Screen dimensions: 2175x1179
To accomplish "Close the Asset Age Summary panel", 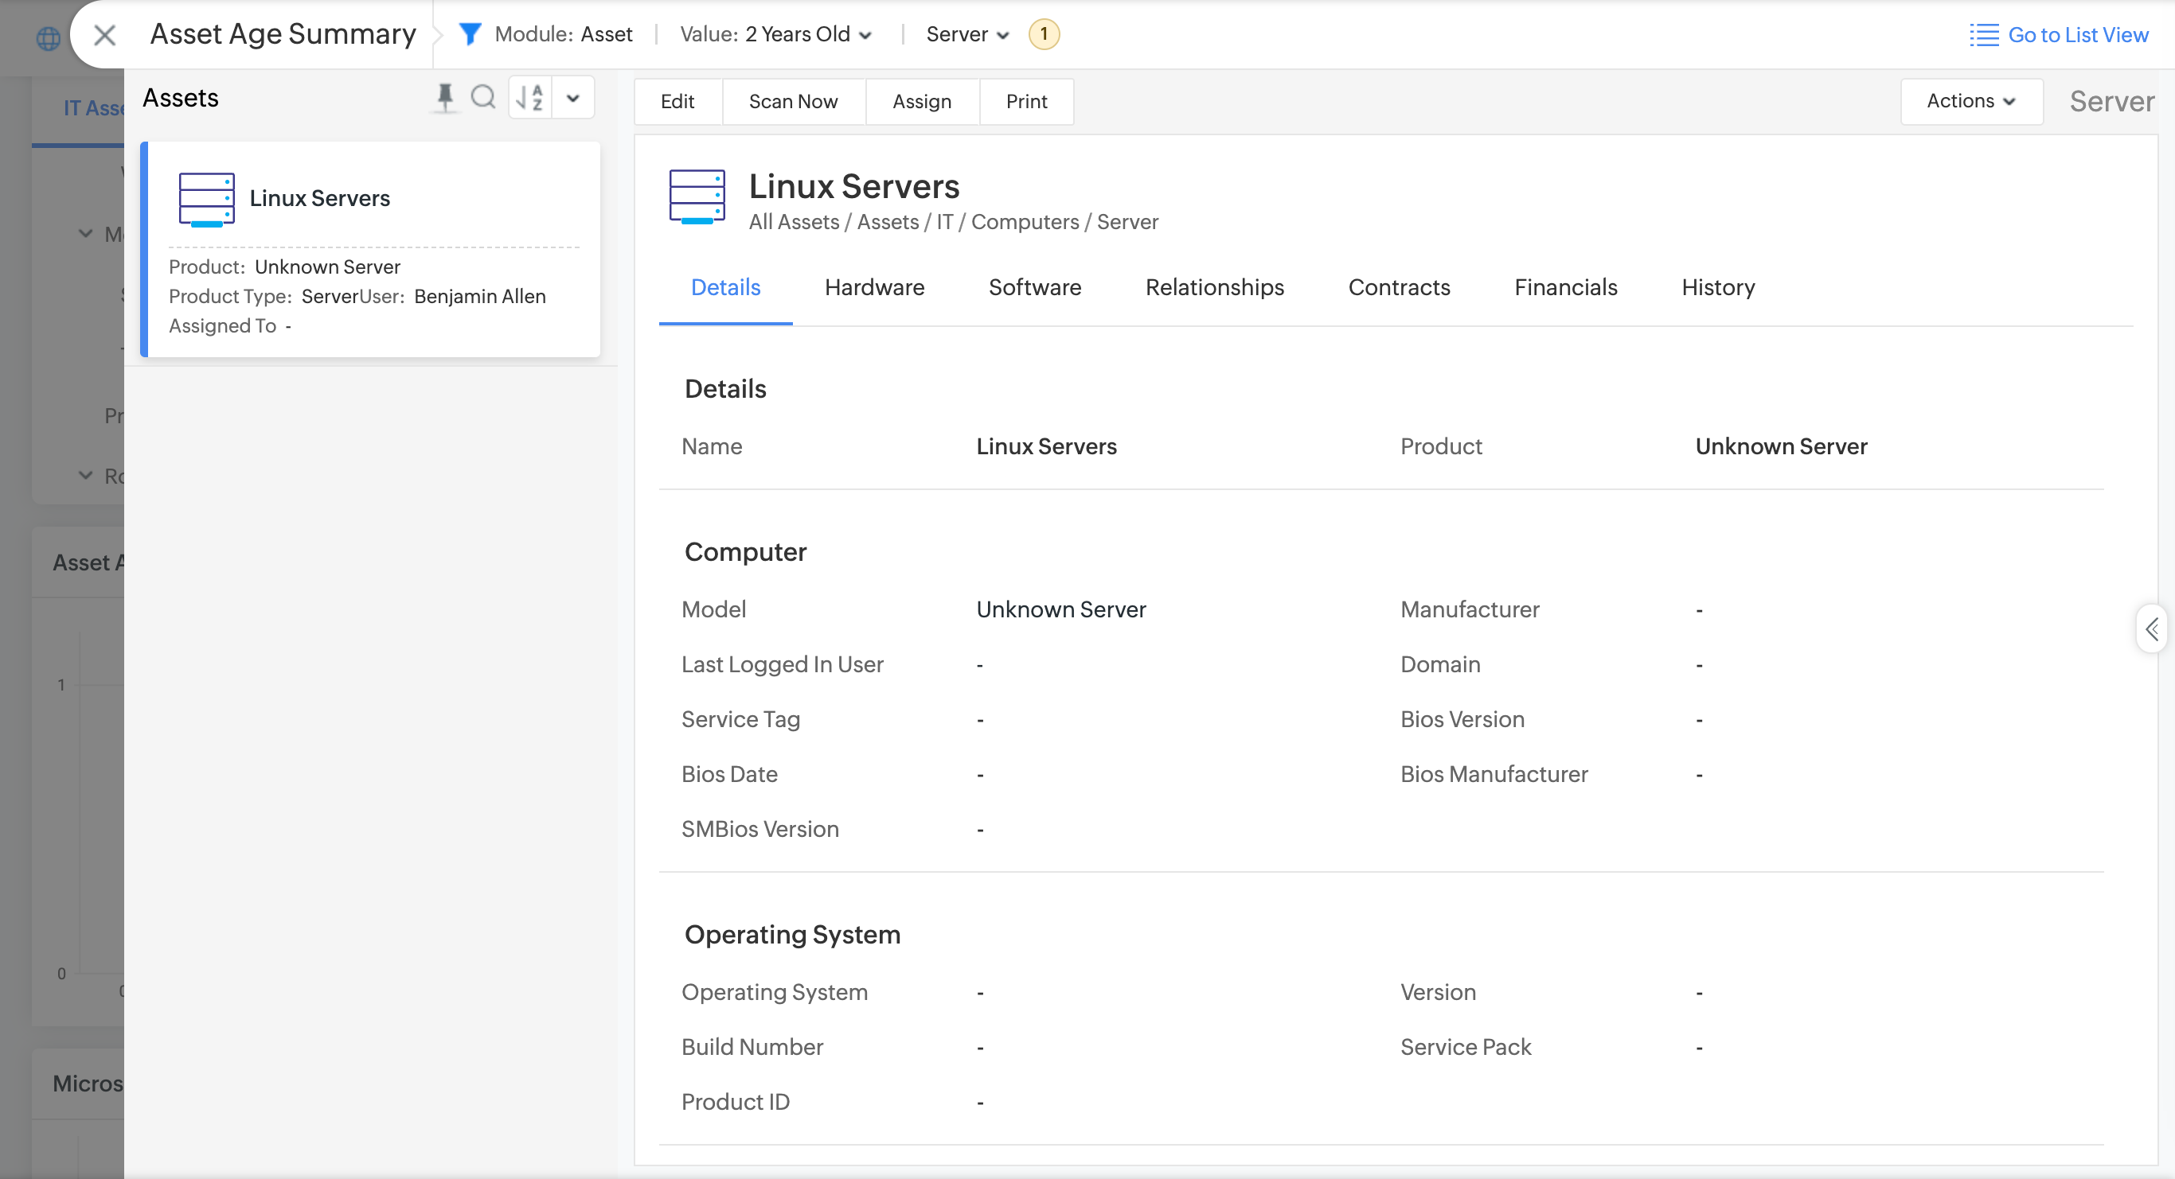I will point(103,34).
